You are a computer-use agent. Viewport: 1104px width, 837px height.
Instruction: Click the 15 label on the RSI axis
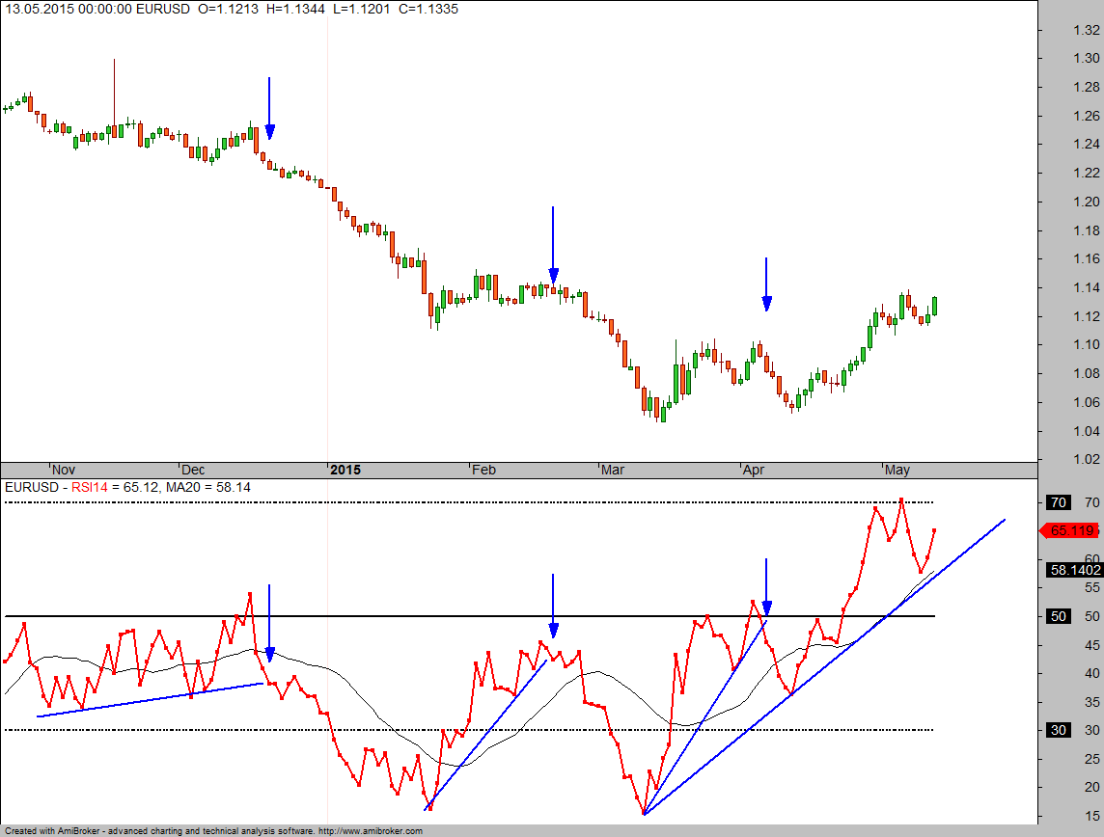[x=1092, y=817]
